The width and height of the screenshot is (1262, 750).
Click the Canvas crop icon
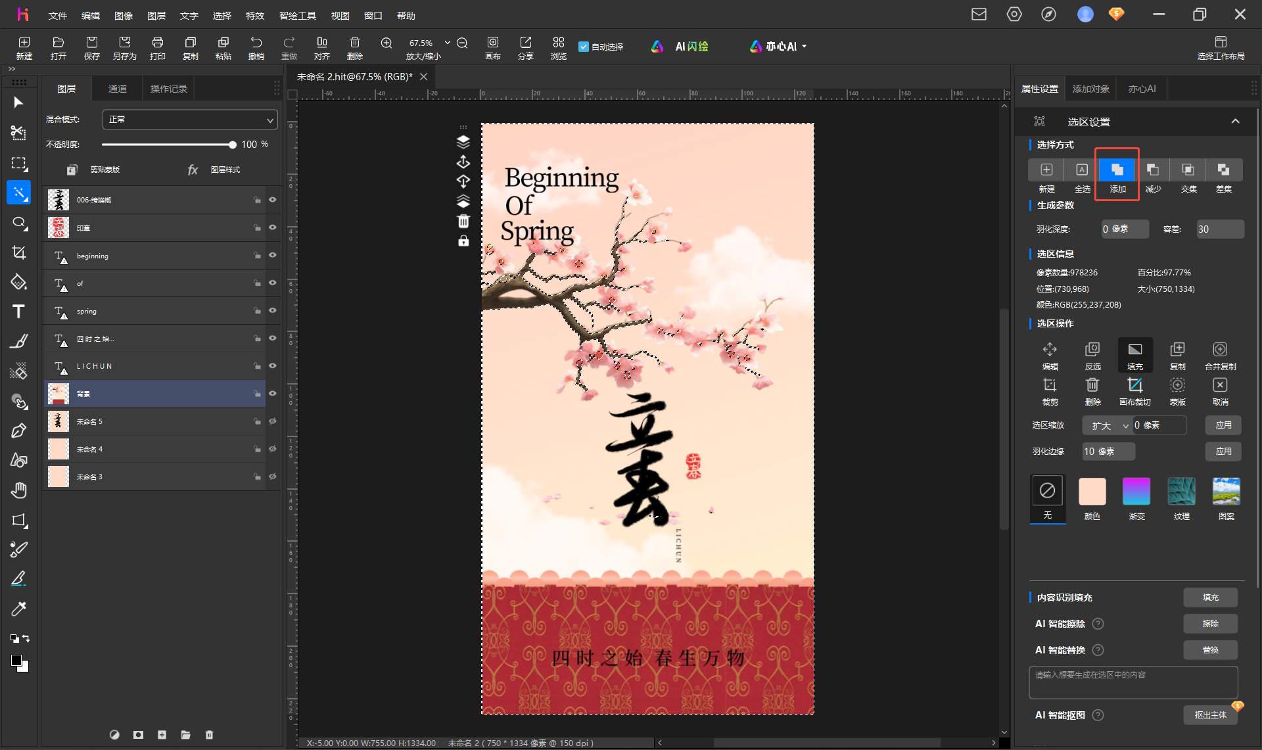1135,391
